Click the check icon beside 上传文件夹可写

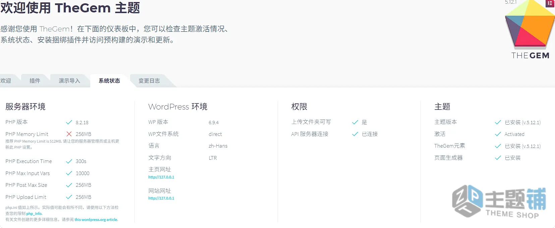coord(355,122)
